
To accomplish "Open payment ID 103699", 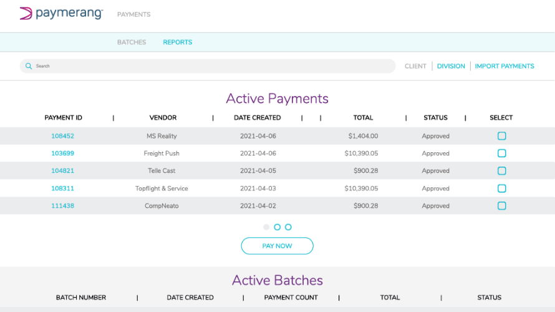I will [62, 154].
